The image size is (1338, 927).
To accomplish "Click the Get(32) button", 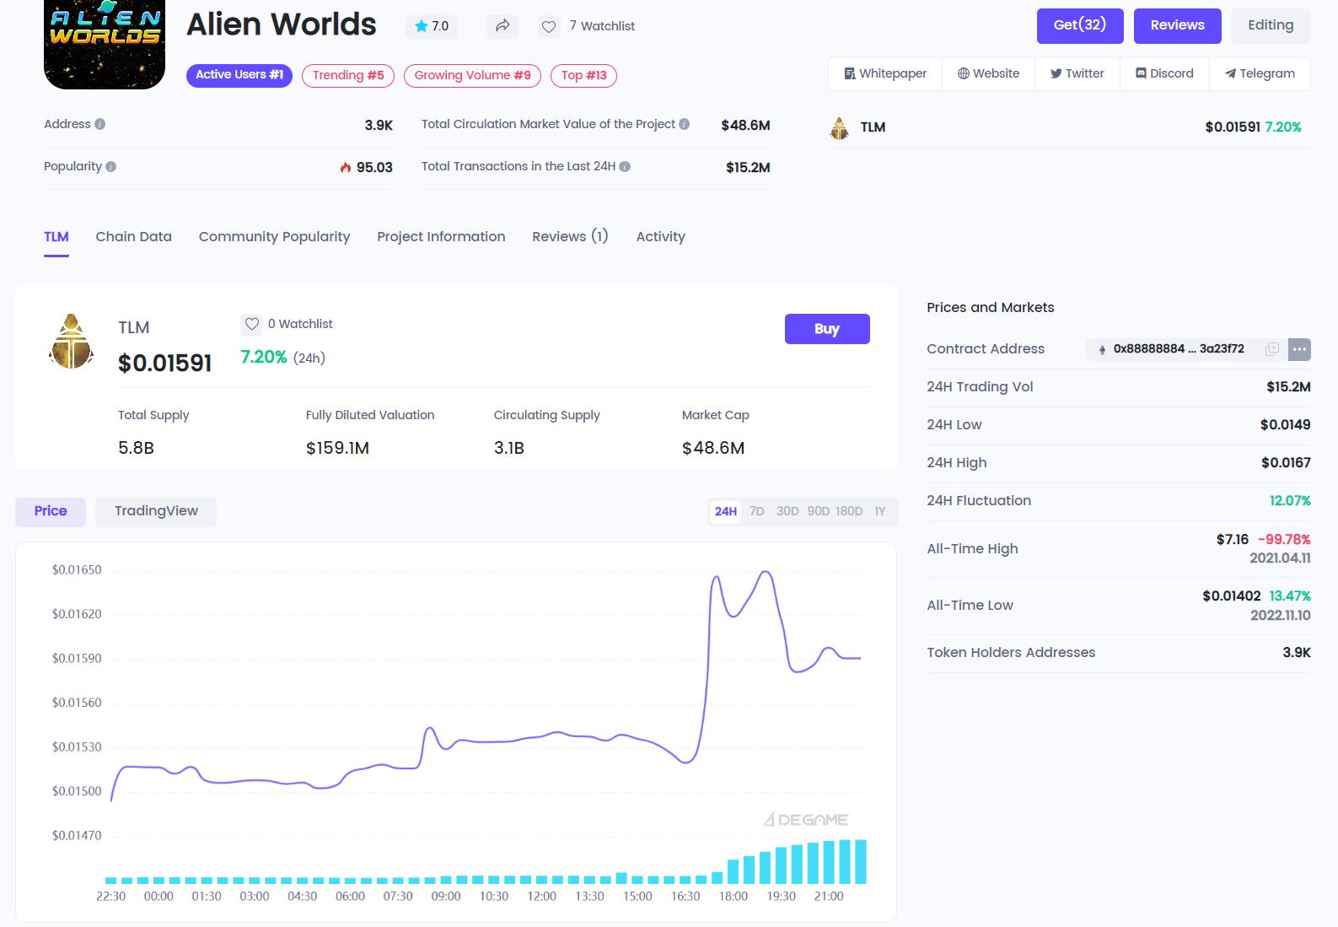I will coord(1079,25).
